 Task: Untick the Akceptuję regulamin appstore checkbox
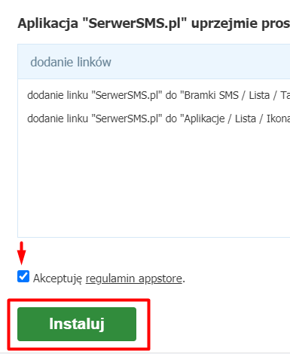point(23,276)
